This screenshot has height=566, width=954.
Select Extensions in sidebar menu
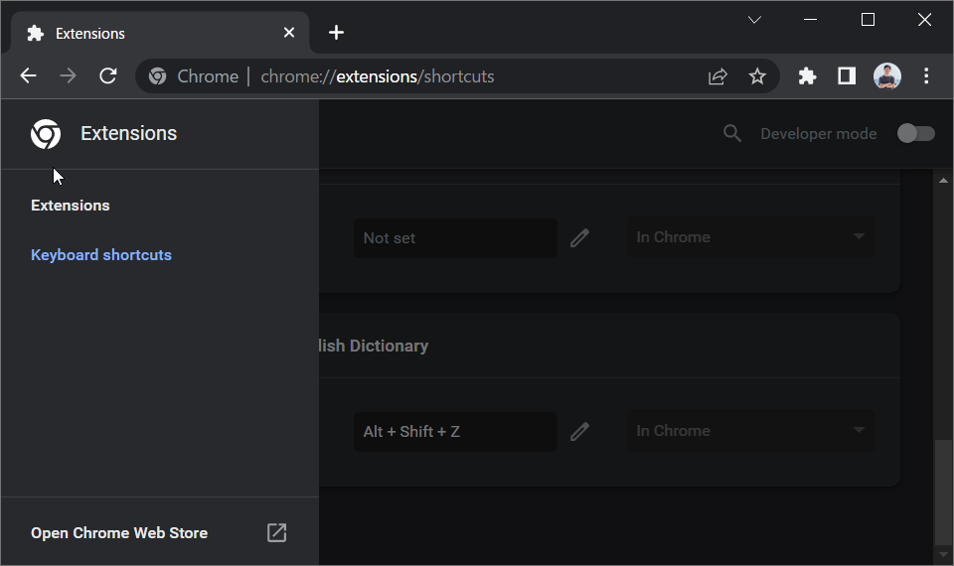(70, 206)
